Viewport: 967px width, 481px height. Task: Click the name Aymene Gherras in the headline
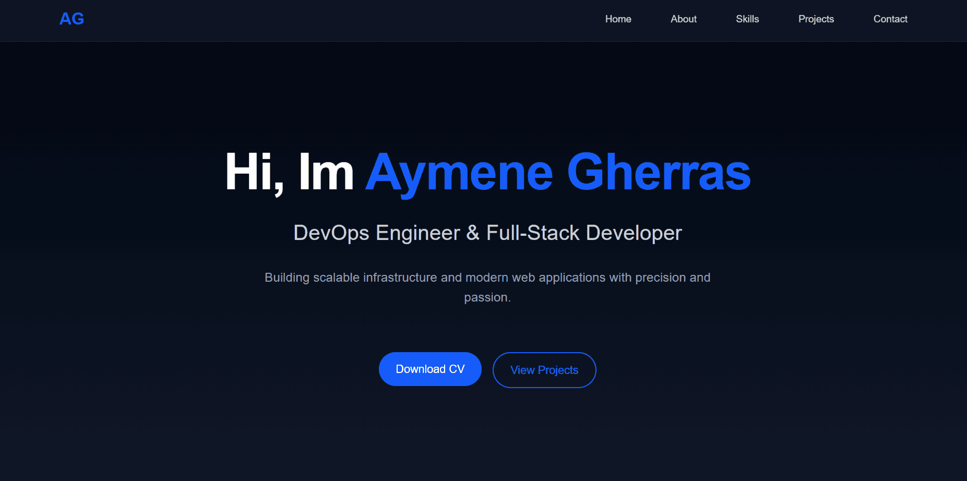pyautogui.click(x=557, y=172)
